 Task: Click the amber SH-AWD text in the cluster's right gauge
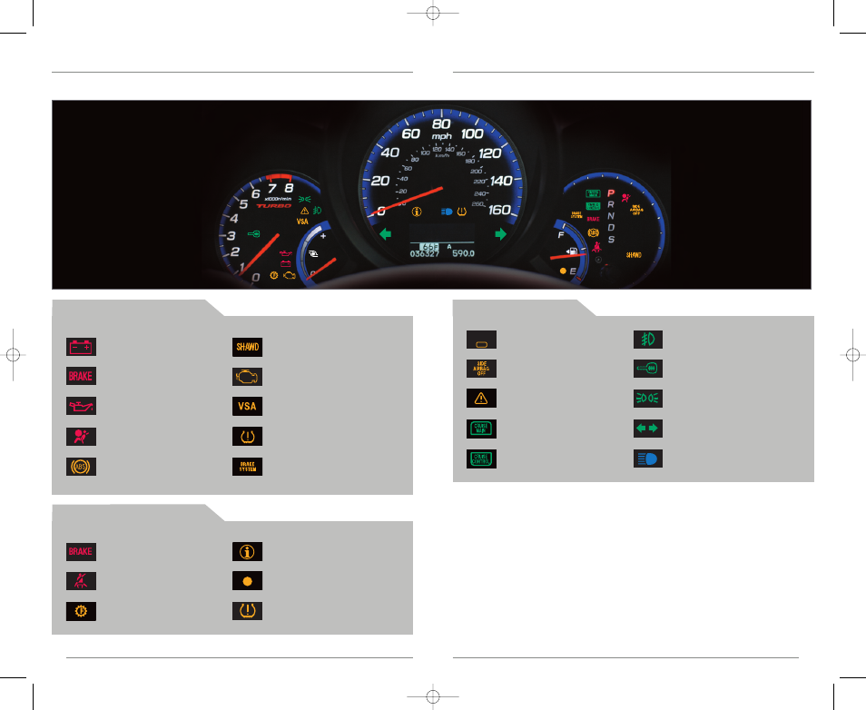(634, 255)
